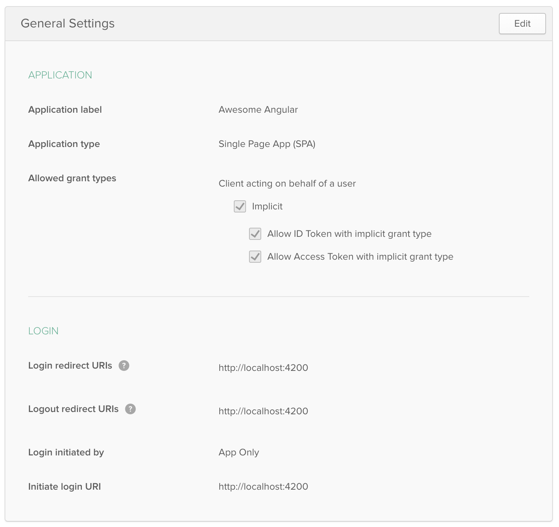
Task: Toggle the Implicit grant type checkbox
Action: [240, 206]
